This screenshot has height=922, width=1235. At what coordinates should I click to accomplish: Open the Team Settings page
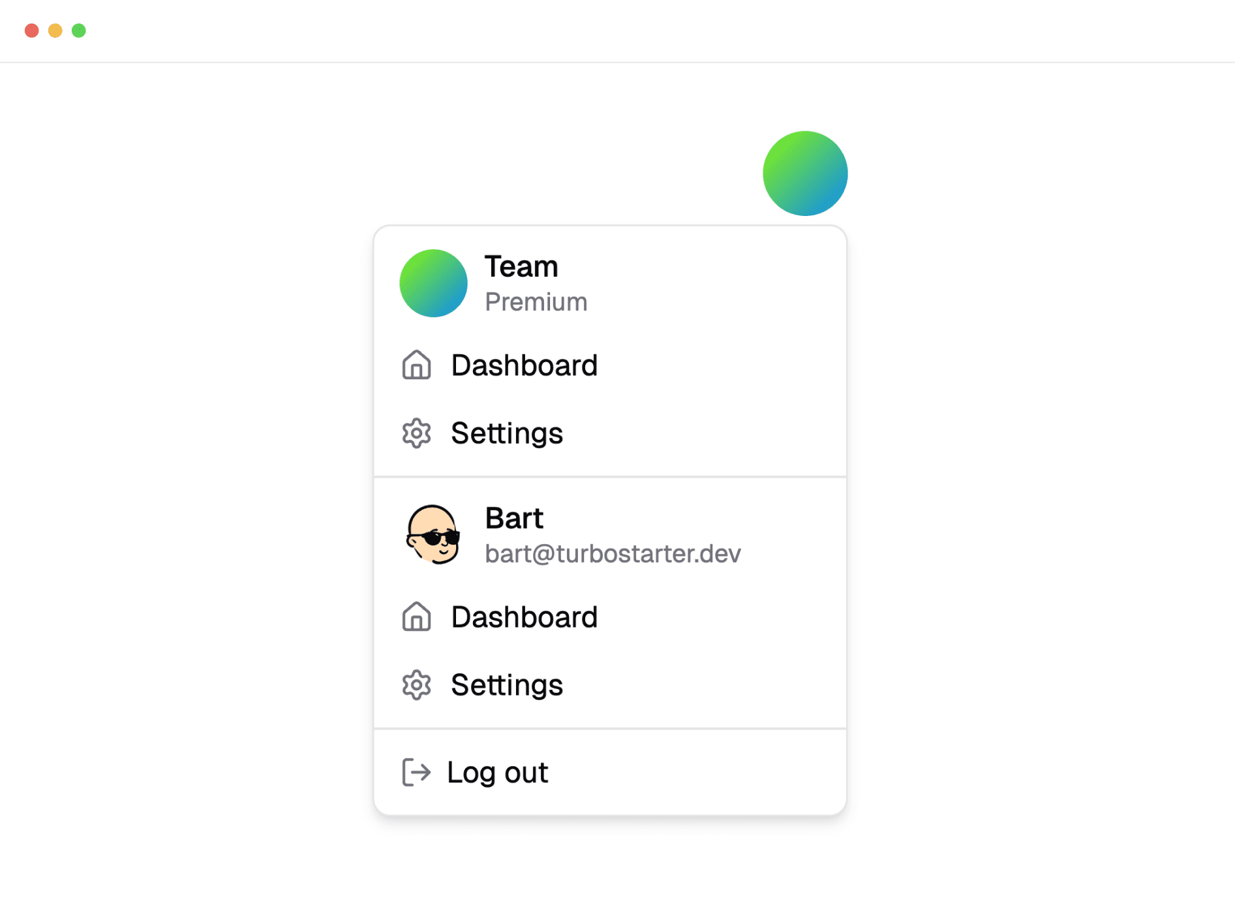point(506,433)
